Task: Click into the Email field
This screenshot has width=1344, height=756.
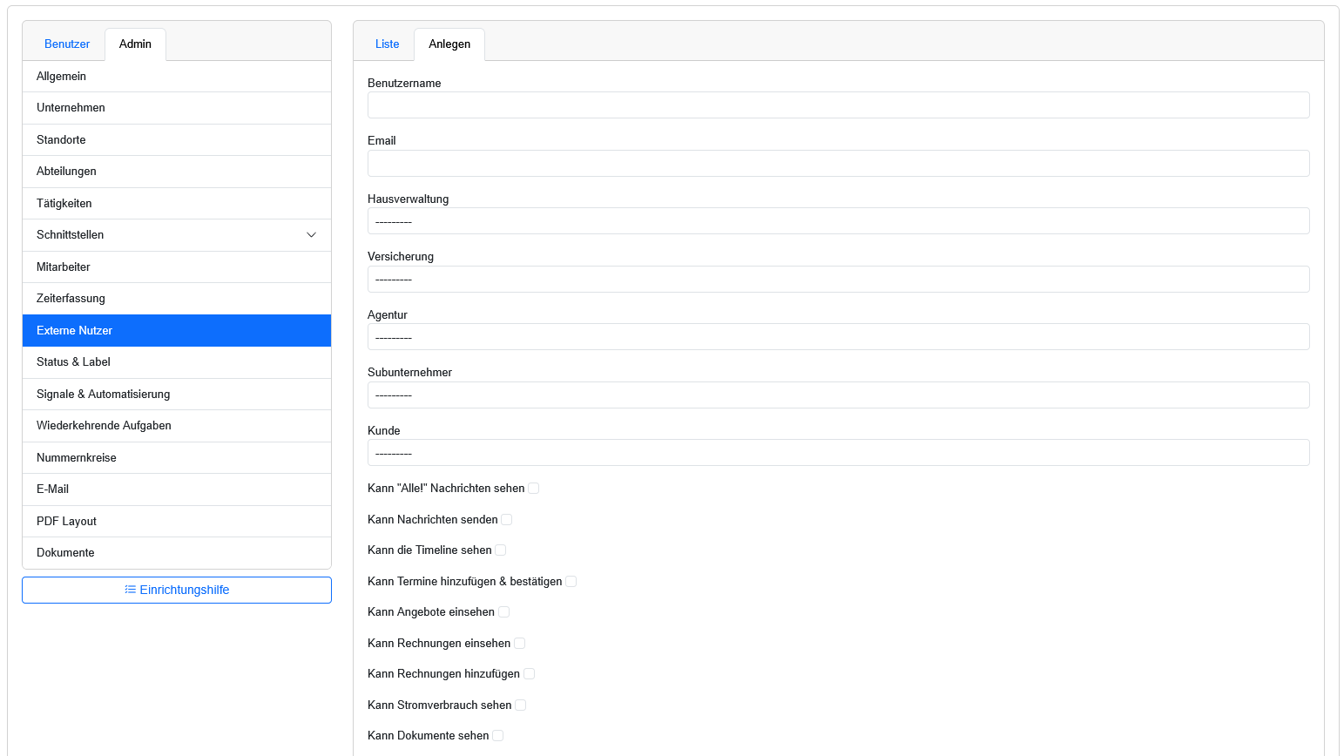Action: (x=838, y=163)
